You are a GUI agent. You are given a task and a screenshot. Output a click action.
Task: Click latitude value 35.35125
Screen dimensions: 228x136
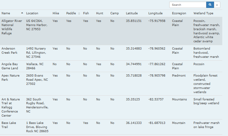133,99
